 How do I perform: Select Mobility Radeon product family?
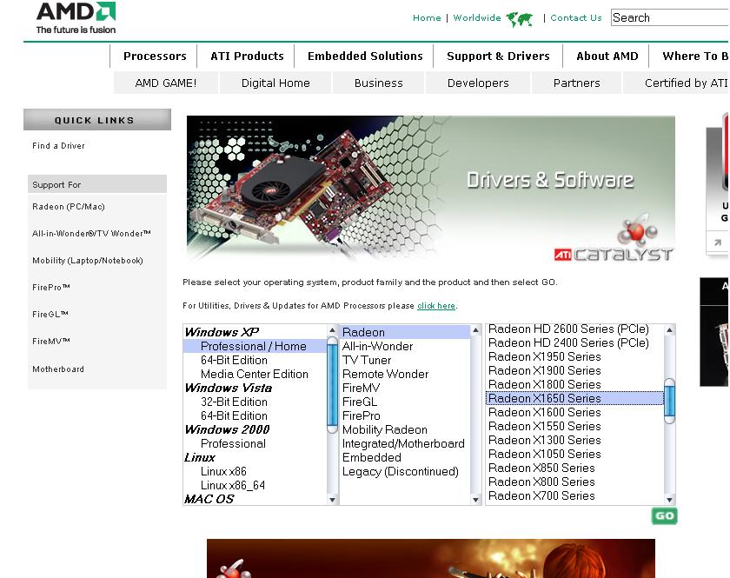click(384, 429)
